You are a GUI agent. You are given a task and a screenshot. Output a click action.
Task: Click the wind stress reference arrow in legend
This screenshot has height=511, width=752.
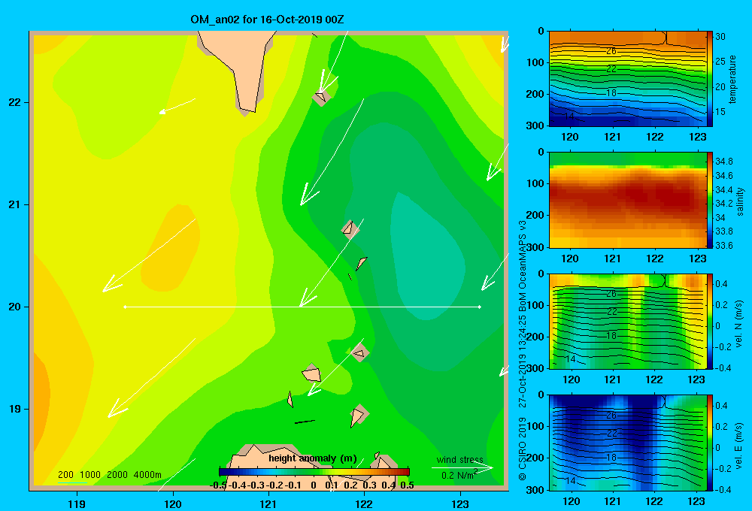[462, 467]
